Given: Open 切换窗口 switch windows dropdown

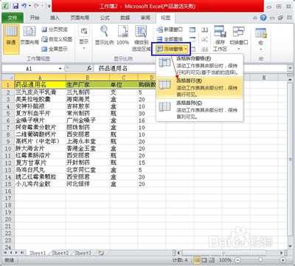Looking at the screenshot, I should pos(238,38).
